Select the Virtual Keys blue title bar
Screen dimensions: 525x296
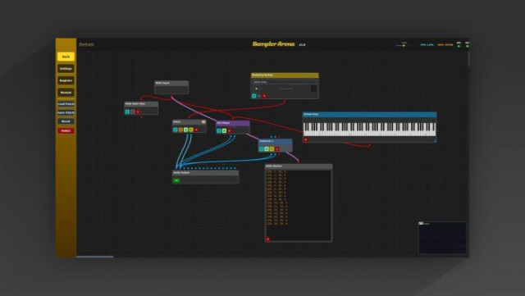(x=370, y=115)
